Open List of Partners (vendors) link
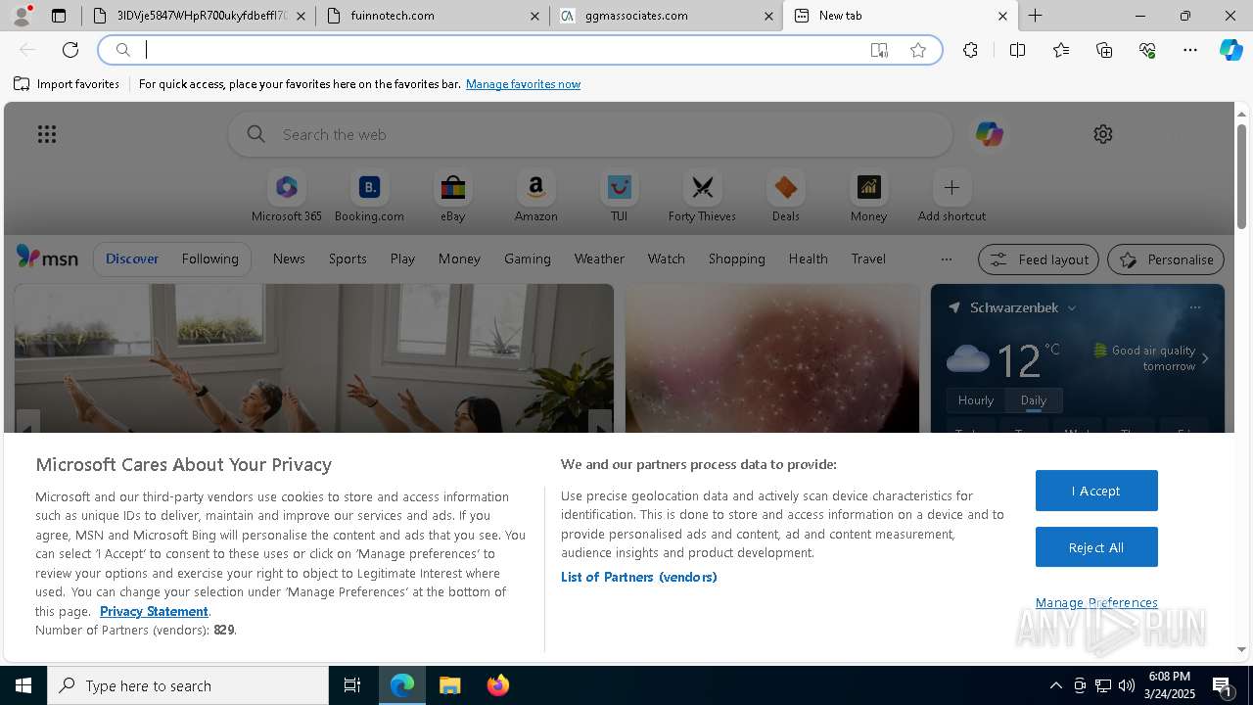This screenshot has height=705, width=1253. (x=639, y=577)
